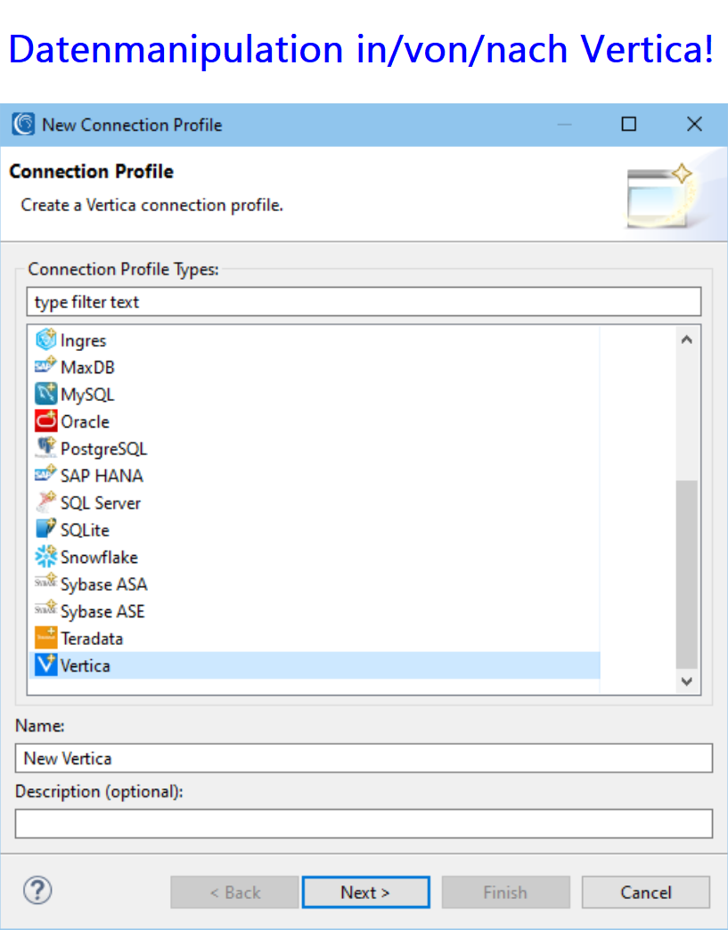This screenshot has width=728, height=930.
Task: Click the MaxDB connection type icon
Action: (x=45, y=367)
